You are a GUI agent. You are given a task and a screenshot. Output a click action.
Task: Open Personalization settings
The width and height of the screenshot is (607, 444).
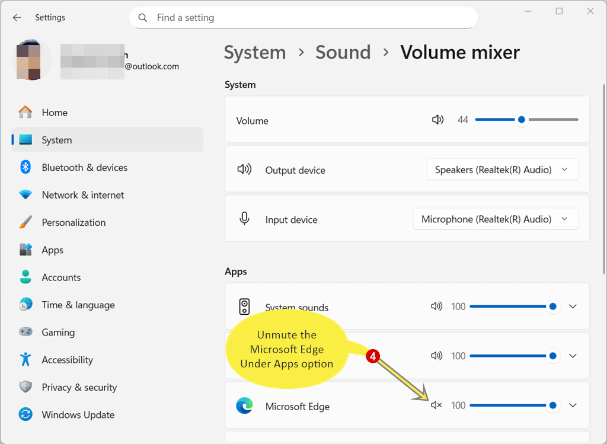coord(107,222)
